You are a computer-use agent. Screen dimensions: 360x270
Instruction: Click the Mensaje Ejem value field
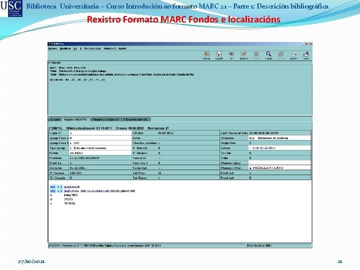(x=280, y=163)
